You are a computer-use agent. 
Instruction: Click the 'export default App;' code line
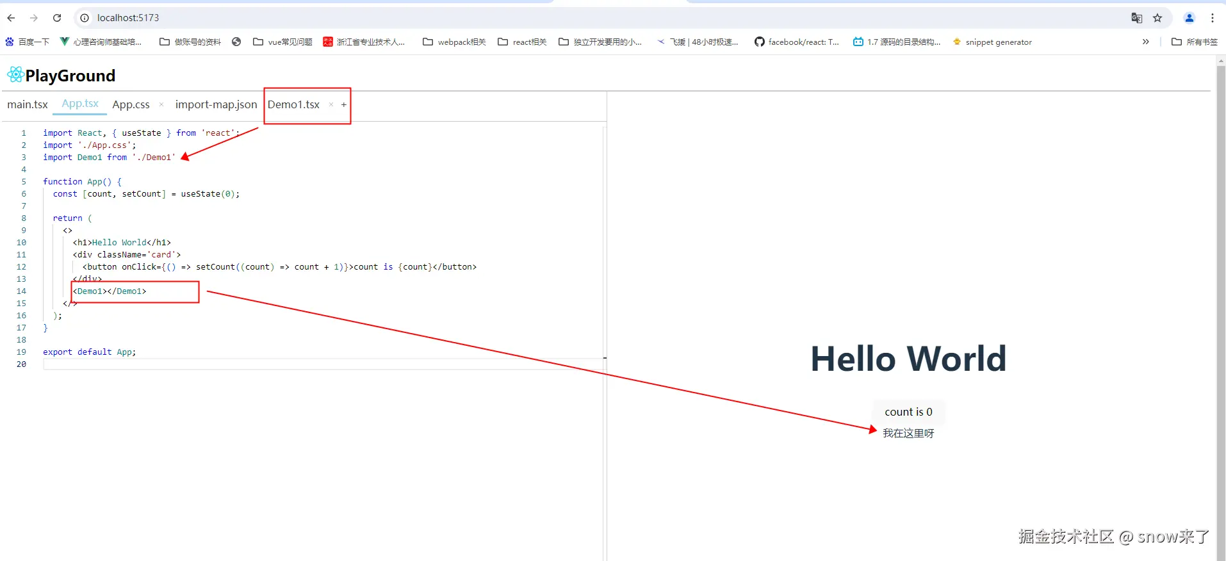click(89, 352)
